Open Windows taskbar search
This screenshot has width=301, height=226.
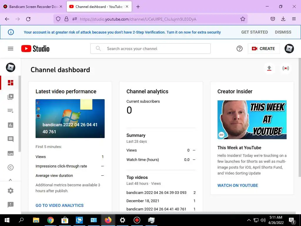point(21,220)
